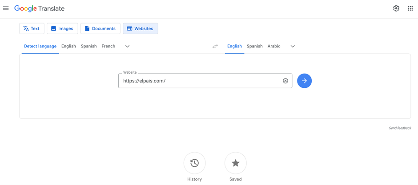This screenshot has width=418, height=185.
Task: Set source language to Spanish
Action: point(89,46)
